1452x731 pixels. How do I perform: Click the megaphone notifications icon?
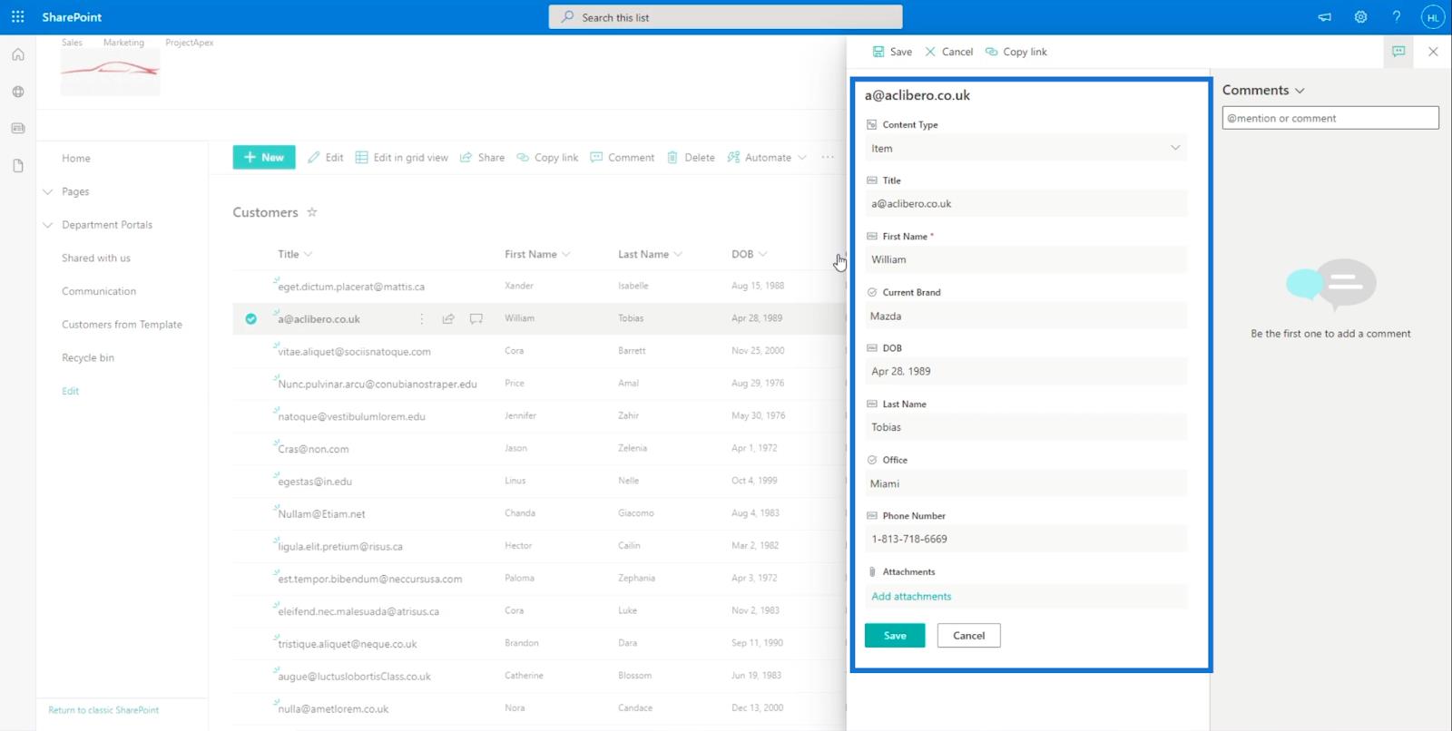coord(1325,16)
